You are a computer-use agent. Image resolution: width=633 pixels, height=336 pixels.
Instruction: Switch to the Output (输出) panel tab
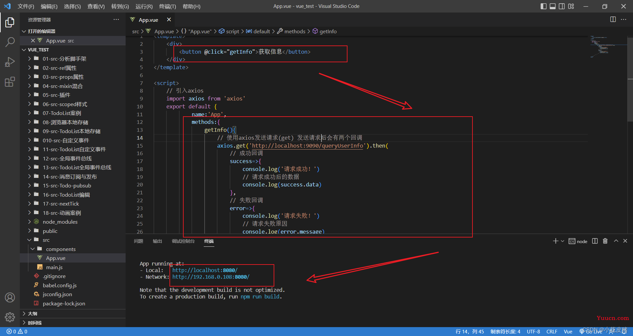[x=158, y=241]
